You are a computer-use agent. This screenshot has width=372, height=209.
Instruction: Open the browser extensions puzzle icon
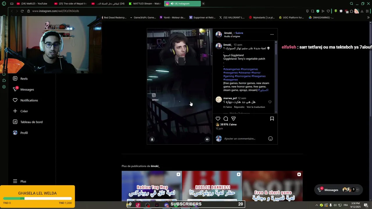pos(351,11)
